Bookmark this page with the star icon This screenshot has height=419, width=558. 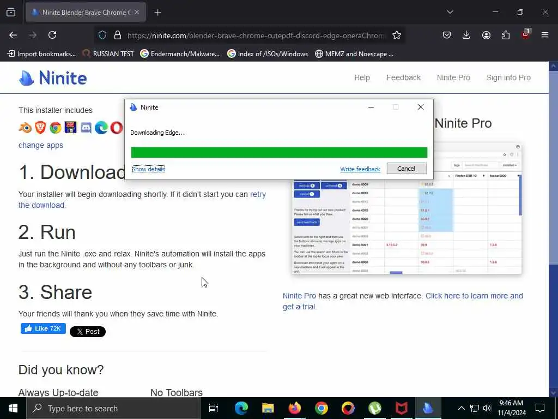click(x=397, y=35)
